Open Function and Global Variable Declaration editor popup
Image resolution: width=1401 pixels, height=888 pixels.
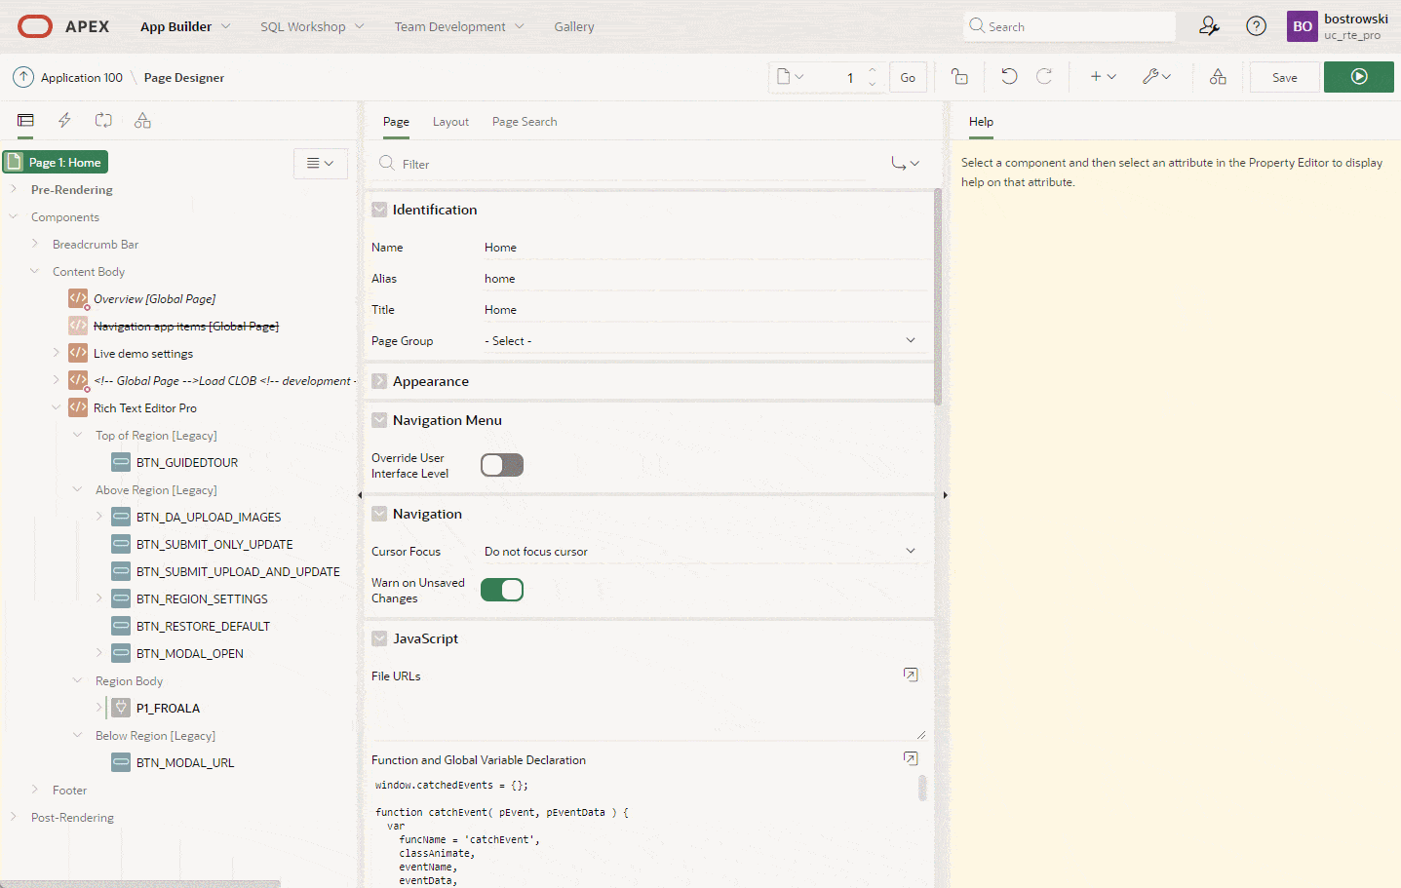point(911,758)
